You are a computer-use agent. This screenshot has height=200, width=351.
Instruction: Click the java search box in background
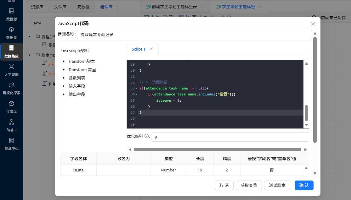(43, 23)
